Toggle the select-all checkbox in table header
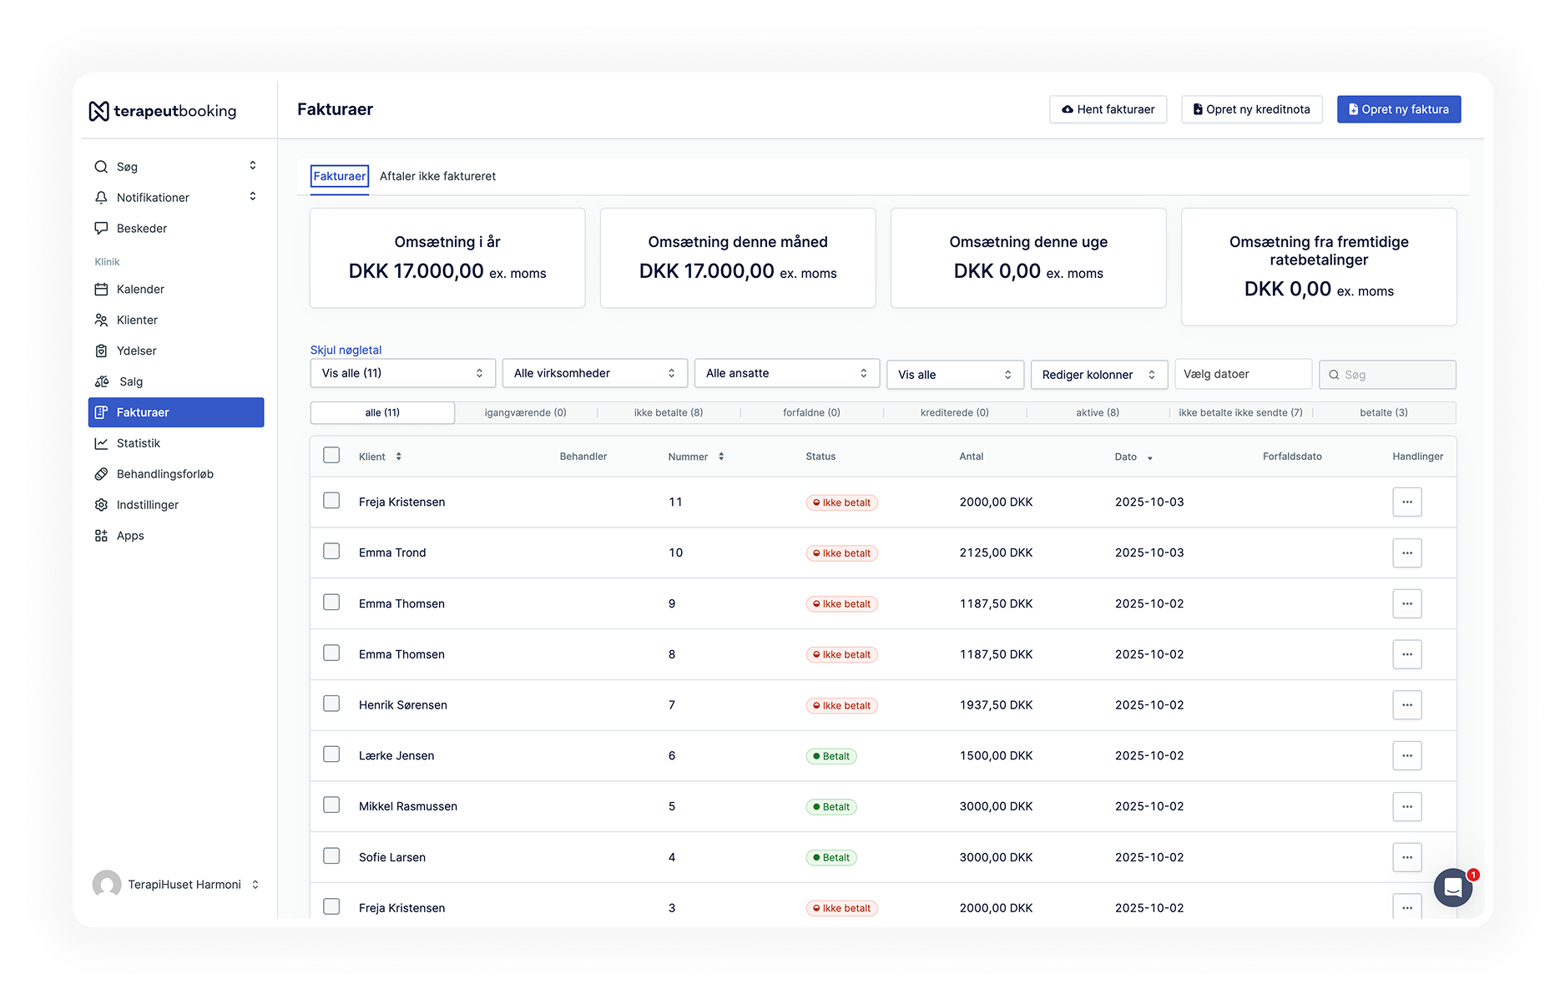The image size is (1565, 999). pyautogui.click(x=331, y=455)
